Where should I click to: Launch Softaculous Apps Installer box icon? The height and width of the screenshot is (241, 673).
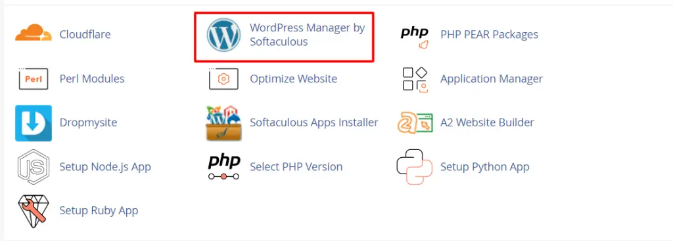pyautogui.click(x=223, y=124)
